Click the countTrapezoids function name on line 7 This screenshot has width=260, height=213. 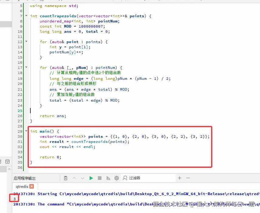(x=58, y=16)
